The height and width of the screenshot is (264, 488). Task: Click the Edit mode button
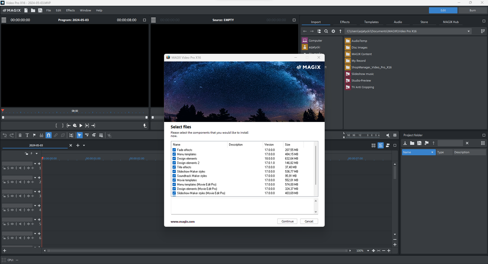pyautogui.click(x=443, y=10)
